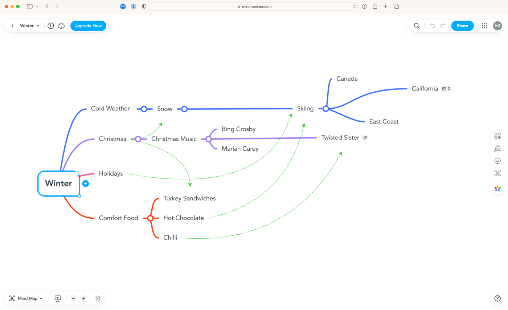Select the Turkey Sandwiches topic
This screenshot has height=310, width=508.
[x=189, y=198]
